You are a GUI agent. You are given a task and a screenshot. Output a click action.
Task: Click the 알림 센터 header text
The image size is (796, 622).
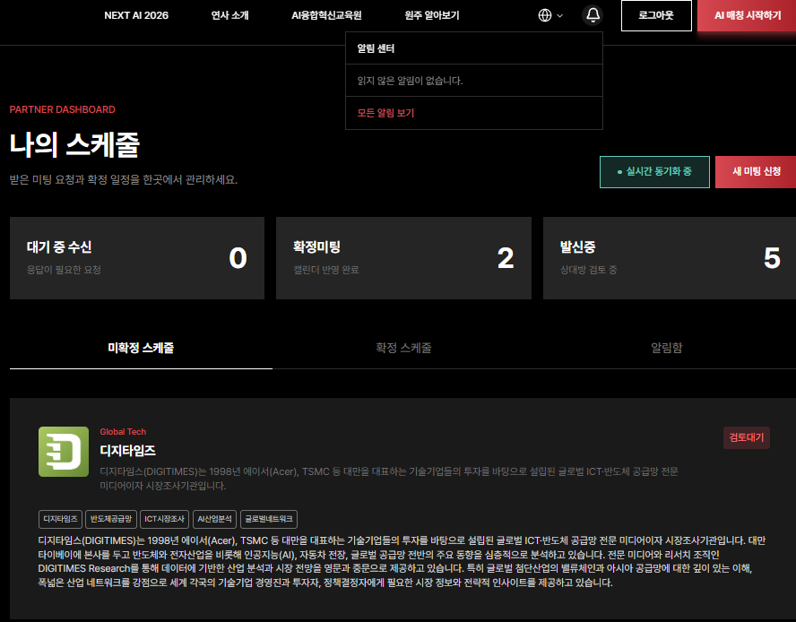pos(376,48)
